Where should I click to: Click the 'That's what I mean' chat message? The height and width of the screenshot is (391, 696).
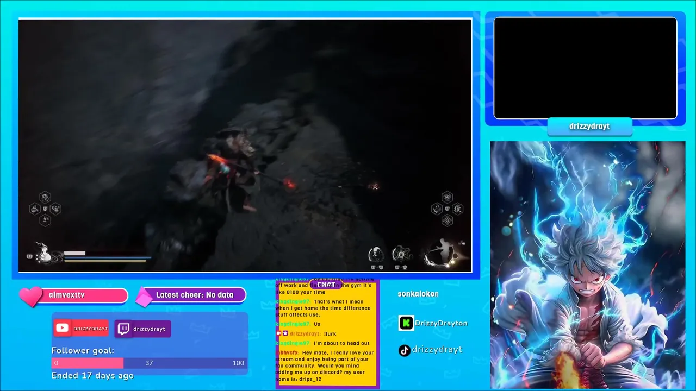[323, 308]
